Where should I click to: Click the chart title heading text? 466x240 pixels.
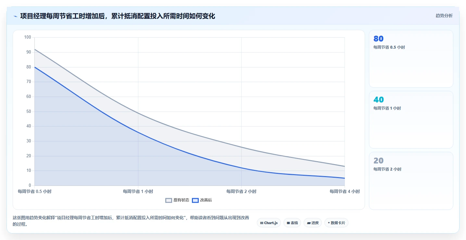(118, 16)
